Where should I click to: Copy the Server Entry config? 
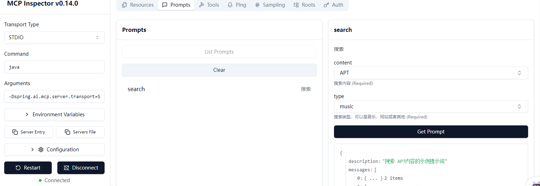[x=29, y=132]
